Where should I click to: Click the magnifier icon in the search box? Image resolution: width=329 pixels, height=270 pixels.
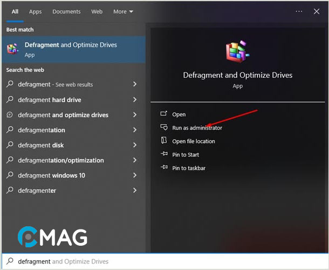[10, 261]
